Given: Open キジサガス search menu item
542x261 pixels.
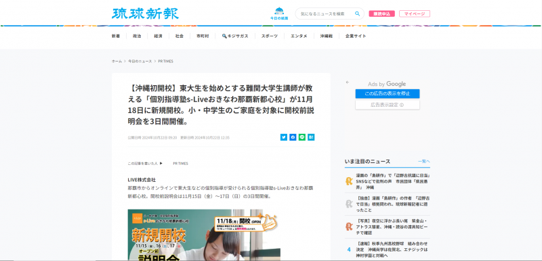Looking at the screenshot, I should [235, 36].
